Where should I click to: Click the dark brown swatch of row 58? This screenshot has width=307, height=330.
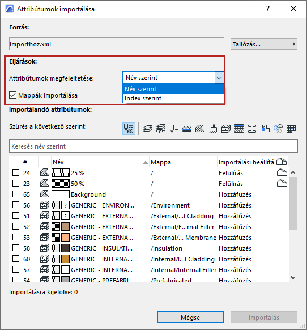65,248
